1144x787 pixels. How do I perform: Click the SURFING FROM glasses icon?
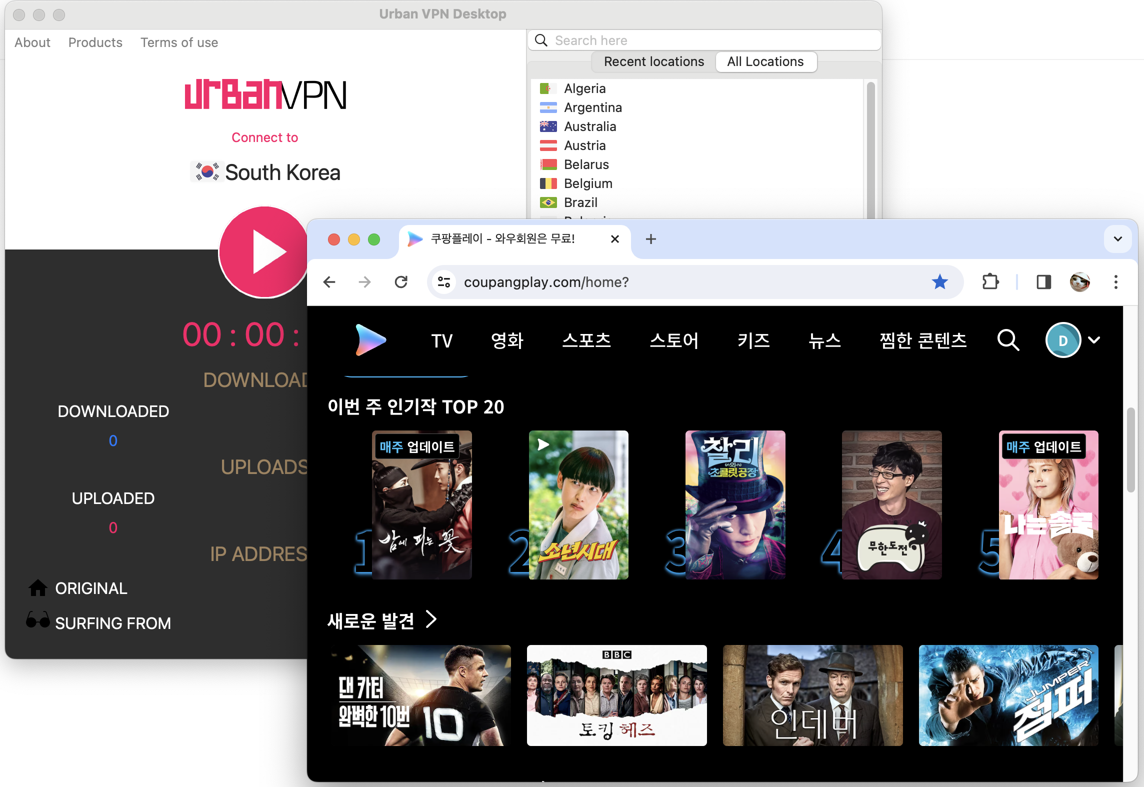click(37, 619)
